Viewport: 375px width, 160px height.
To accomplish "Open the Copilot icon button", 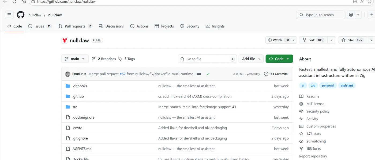I will [351, 15].
